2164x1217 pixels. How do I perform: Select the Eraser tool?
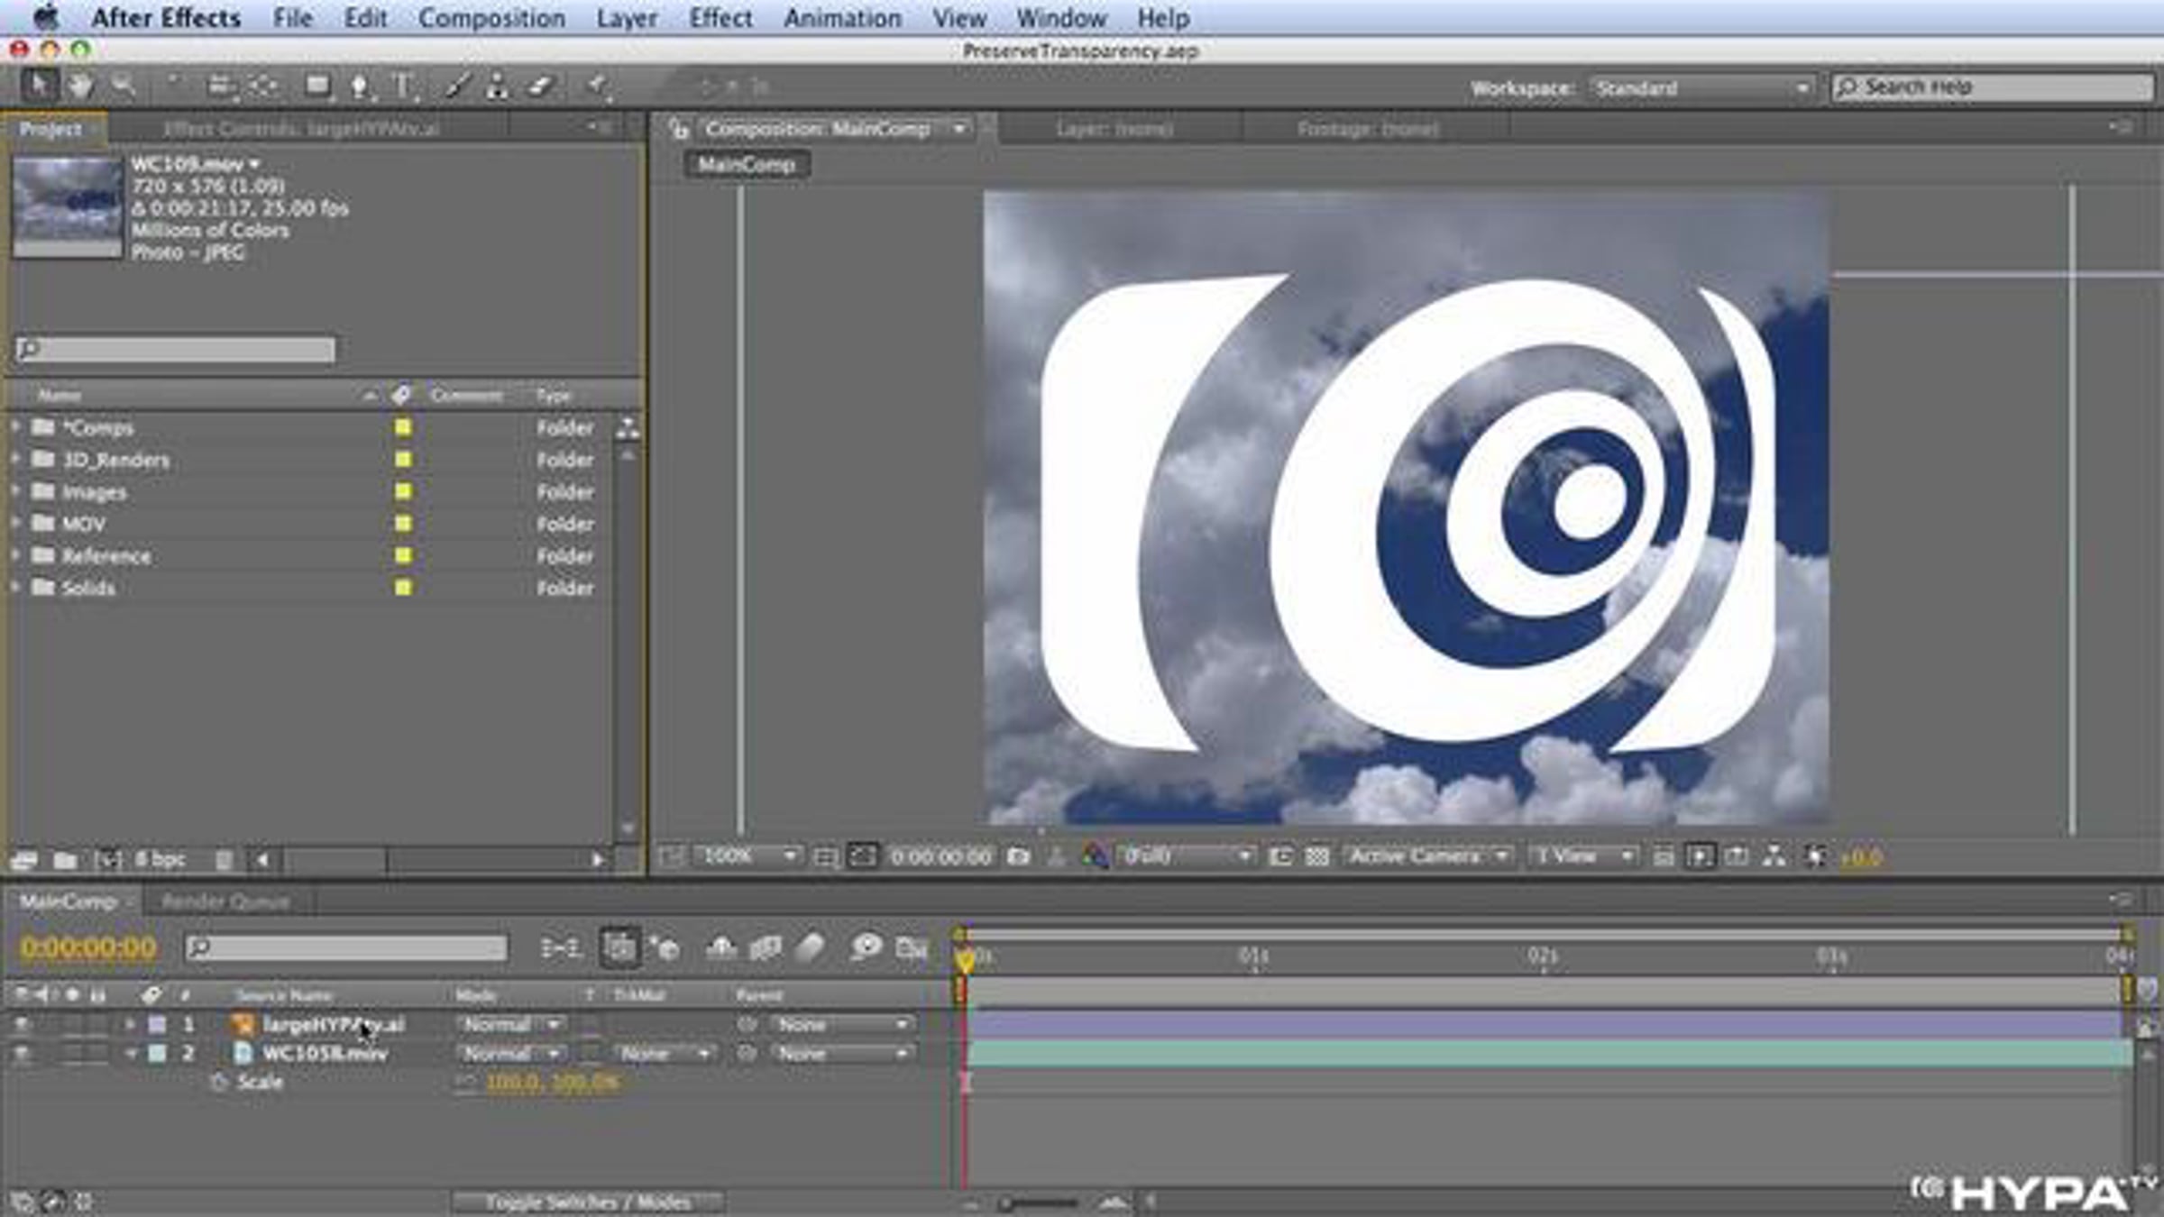click(540, 87)
